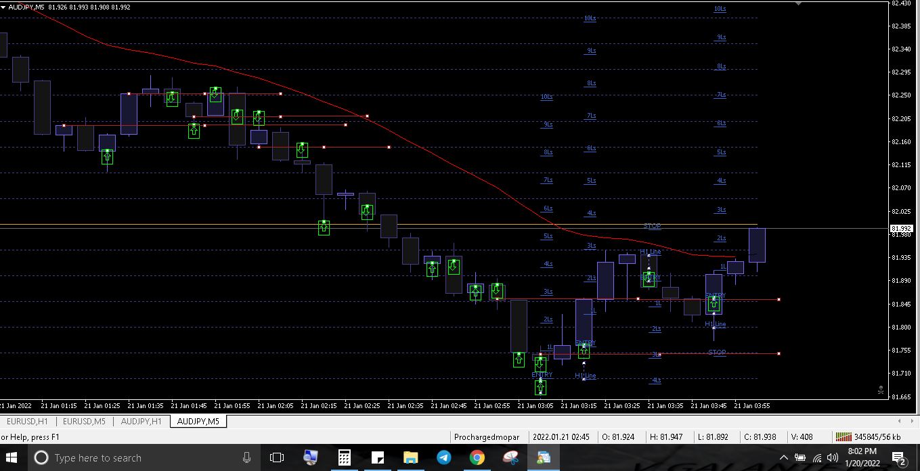Viewport: 920px width, 471px height.
Task: Open Wi-Fi network settings tray icon
Action: click(x=817, y=458)
